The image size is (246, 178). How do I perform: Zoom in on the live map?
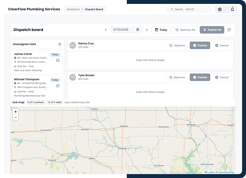click(x=15, y=112)
